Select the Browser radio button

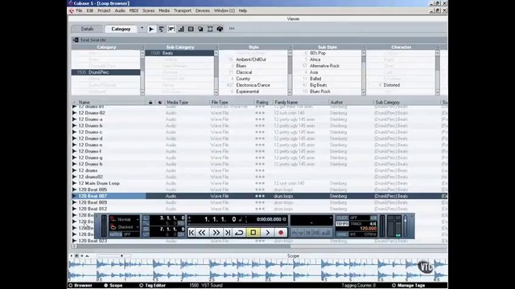click(x=70, y=286)
